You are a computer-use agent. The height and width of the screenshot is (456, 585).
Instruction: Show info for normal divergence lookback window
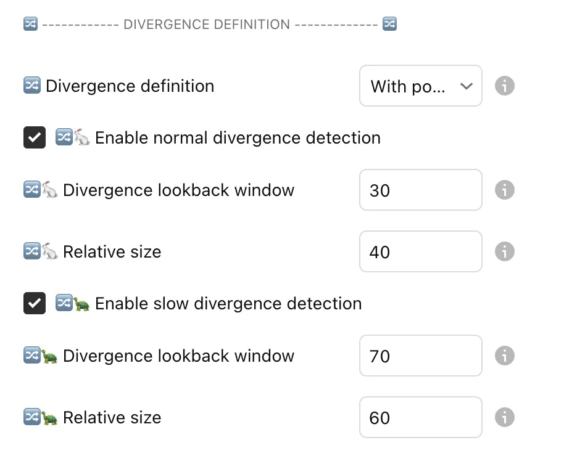pyautogui.click(x=505, y=190)
